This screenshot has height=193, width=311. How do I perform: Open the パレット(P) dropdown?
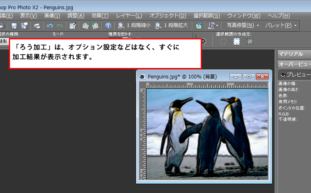(281, 25)
